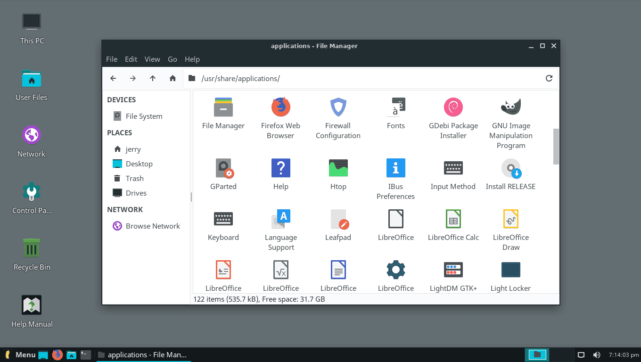Viewport: 641px width, 362px height.
Task: Reload the current folder view
Action: tap(549, 78)
